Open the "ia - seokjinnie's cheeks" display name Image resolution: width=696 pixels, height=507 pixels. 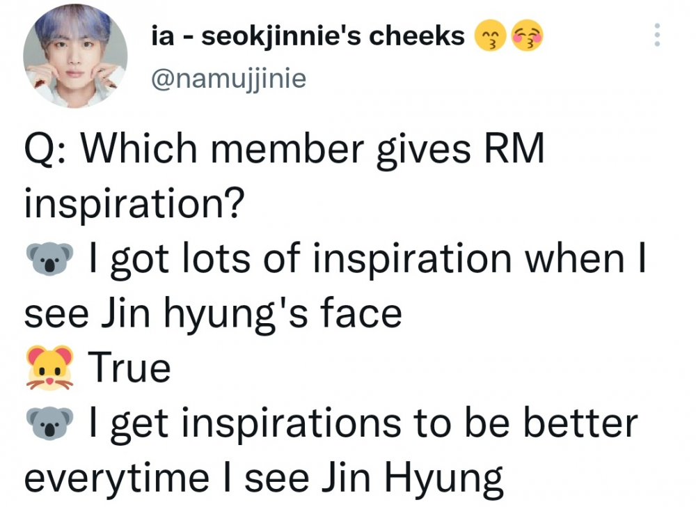click(308, 36)
